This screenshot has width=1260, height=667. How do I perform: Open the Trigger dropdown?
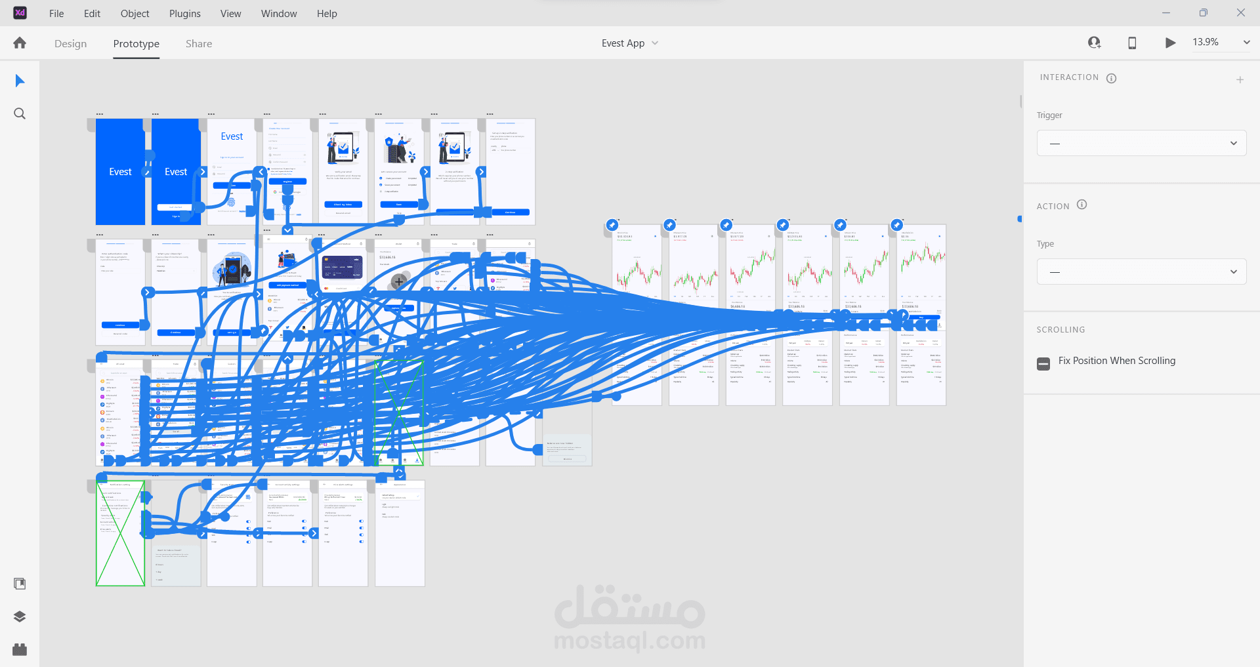tap(1141, 143)
